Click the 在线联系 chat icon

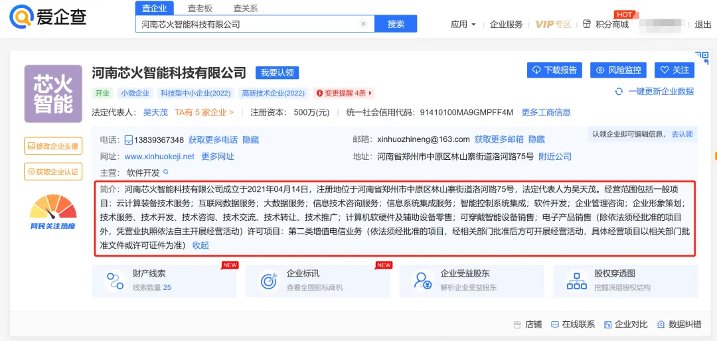click(x=554, y=324)
